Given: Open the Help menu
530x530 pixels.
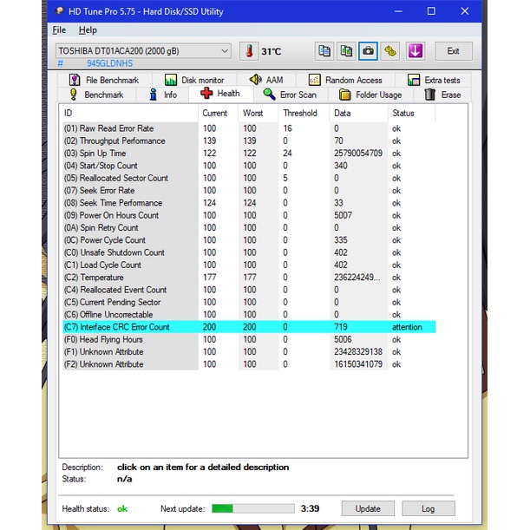Looking at the screenshot, I should coord(88,30).
